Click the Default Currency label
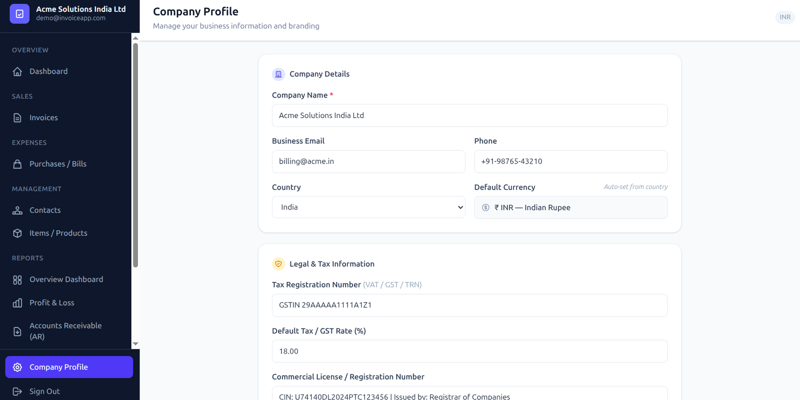 505,187
